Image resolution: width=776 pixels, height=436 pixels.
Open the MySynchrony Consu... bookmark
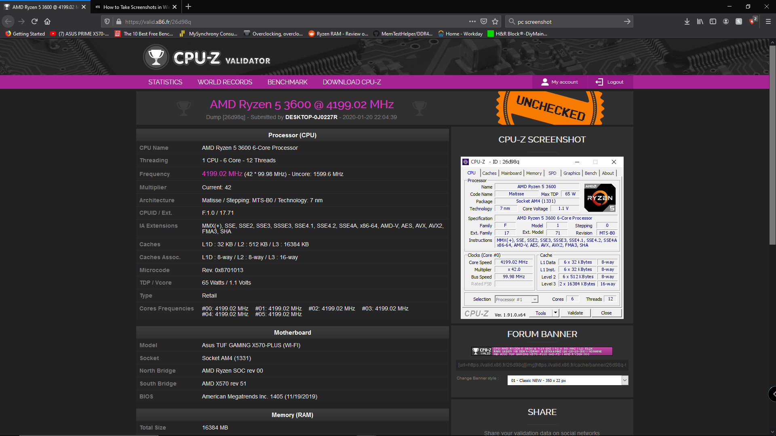point(208,34)
